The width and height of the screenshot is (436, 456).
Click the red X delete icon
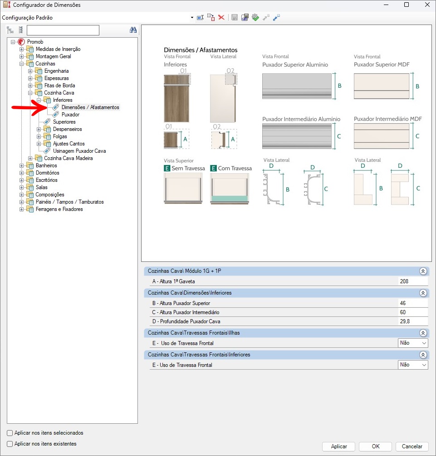pos(221,17)
